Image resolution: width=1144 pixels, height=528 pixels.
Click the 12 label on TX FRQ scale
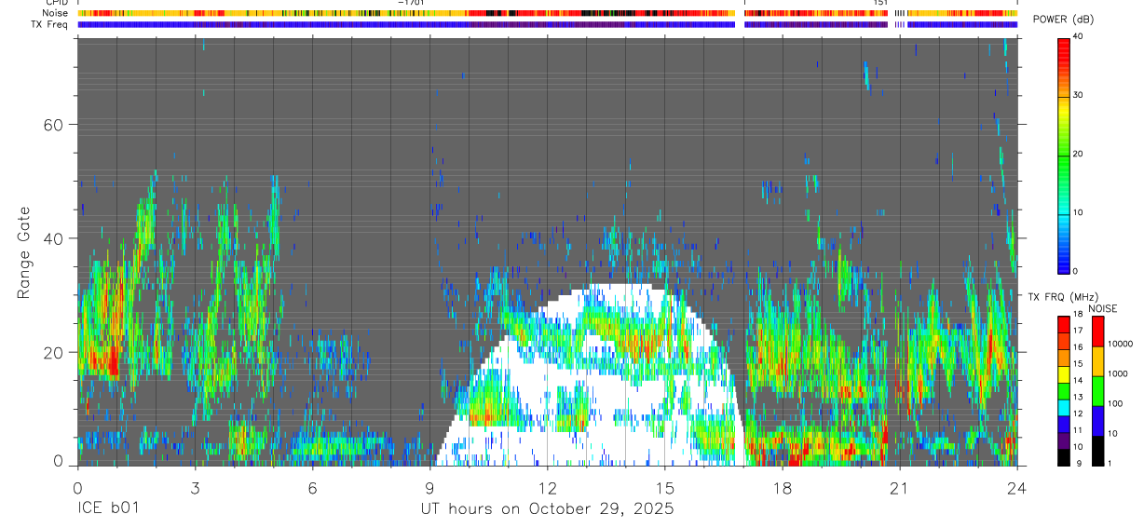pyautogui.click(x=1078, y=413)
